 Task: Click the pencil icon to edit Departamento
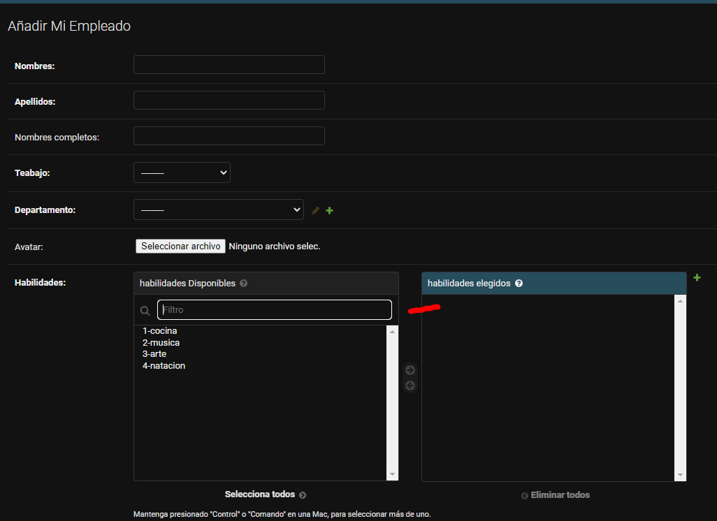click(315, 210)
